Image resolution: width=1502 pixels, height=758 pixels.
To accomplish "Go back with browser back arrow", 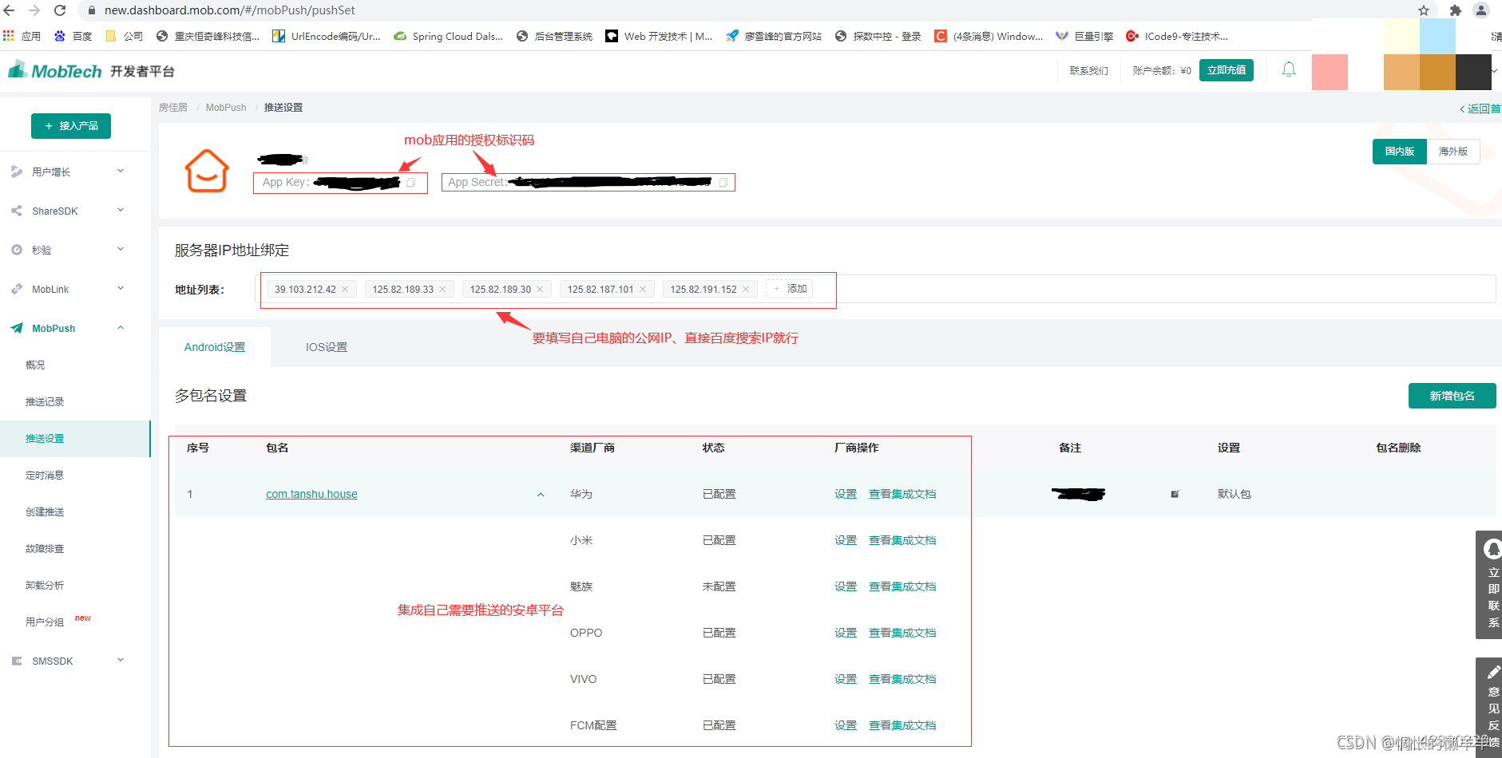I will click(10, 10).
